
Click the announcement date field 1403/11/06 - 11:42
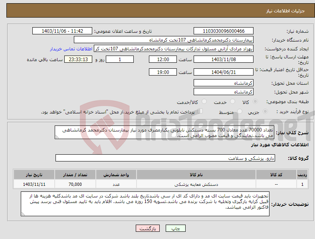pos(62,31)
